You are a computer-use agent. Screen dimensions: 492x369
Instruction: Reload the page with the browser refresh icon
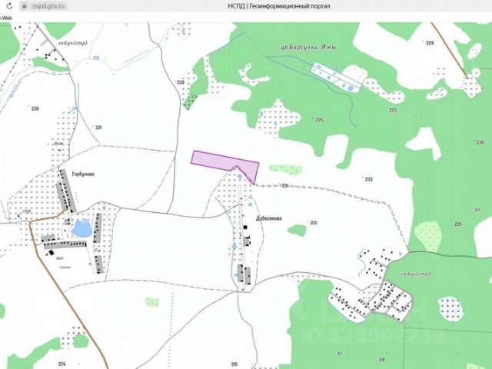[x=9, y=5]
